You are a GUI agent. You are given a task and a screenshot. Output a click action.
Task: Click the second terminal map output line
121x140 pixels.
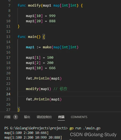coord(33,138)
